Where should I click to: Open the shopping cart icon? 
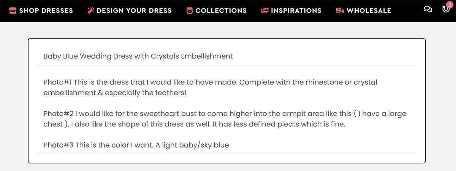pyautogui.click(x=446, y=10)
